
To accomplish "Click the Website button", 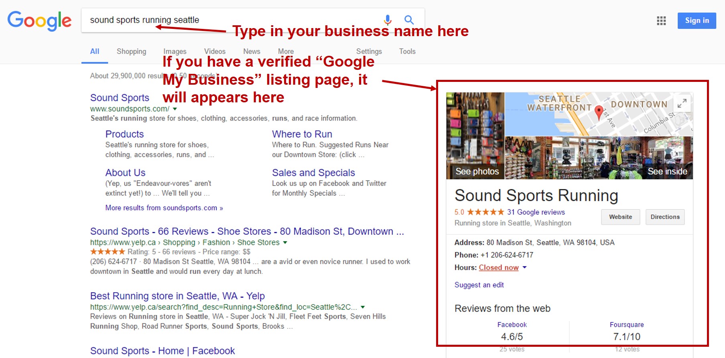I will 620,217.
